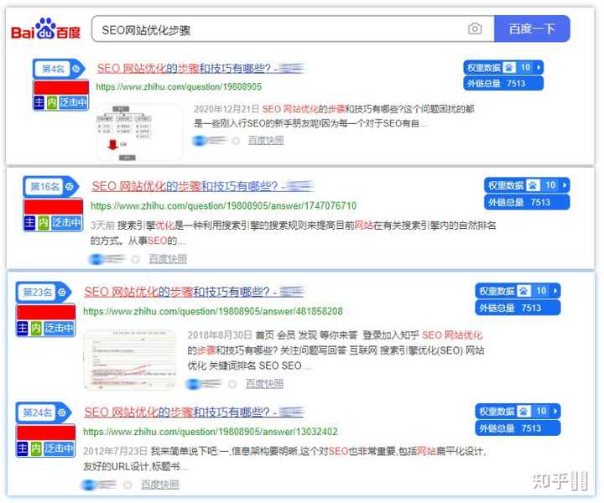Click the 第24名 rank badge
The height and width of the screenshot is (503, 604).
tap(44, 413)
